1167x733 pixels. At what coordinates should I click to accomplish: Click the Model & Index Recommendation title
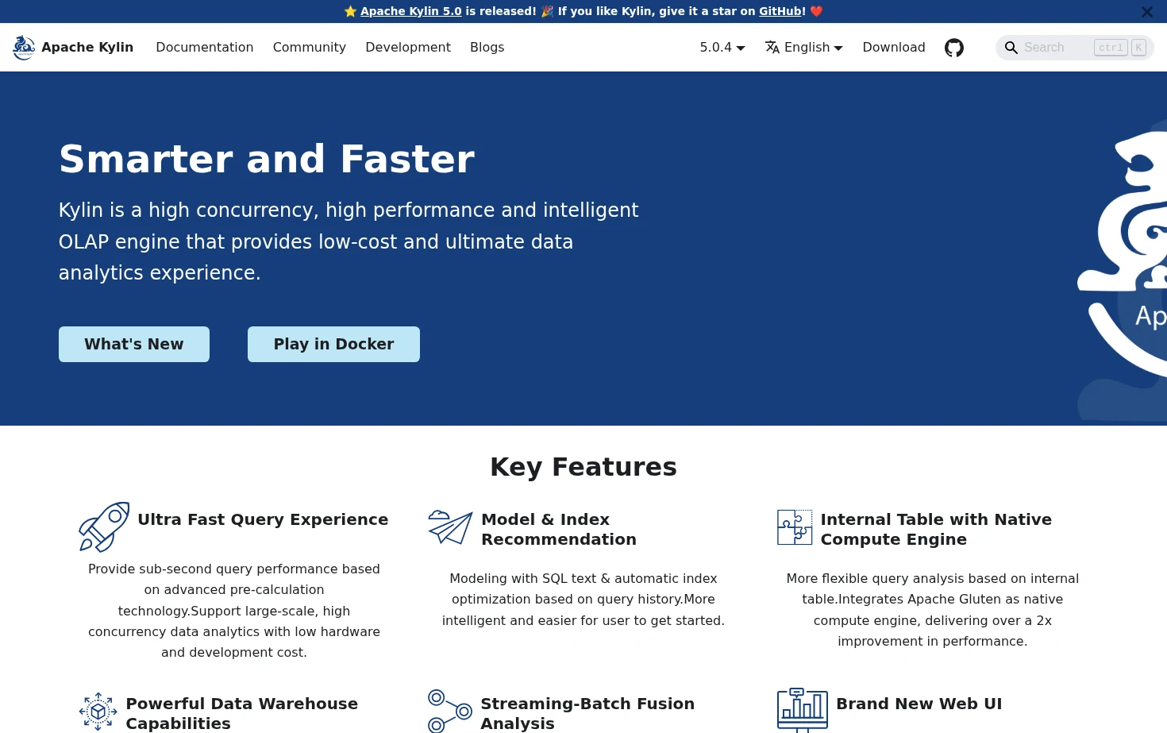point(559,529)
